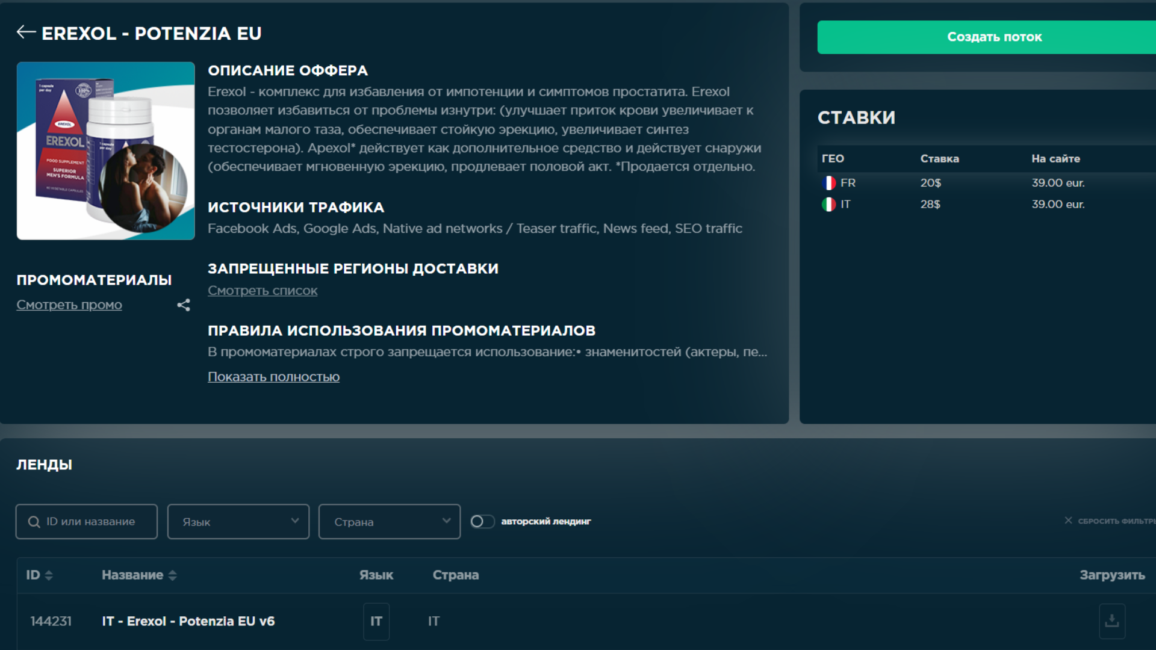Click landing ID 144231

[51, 621]
